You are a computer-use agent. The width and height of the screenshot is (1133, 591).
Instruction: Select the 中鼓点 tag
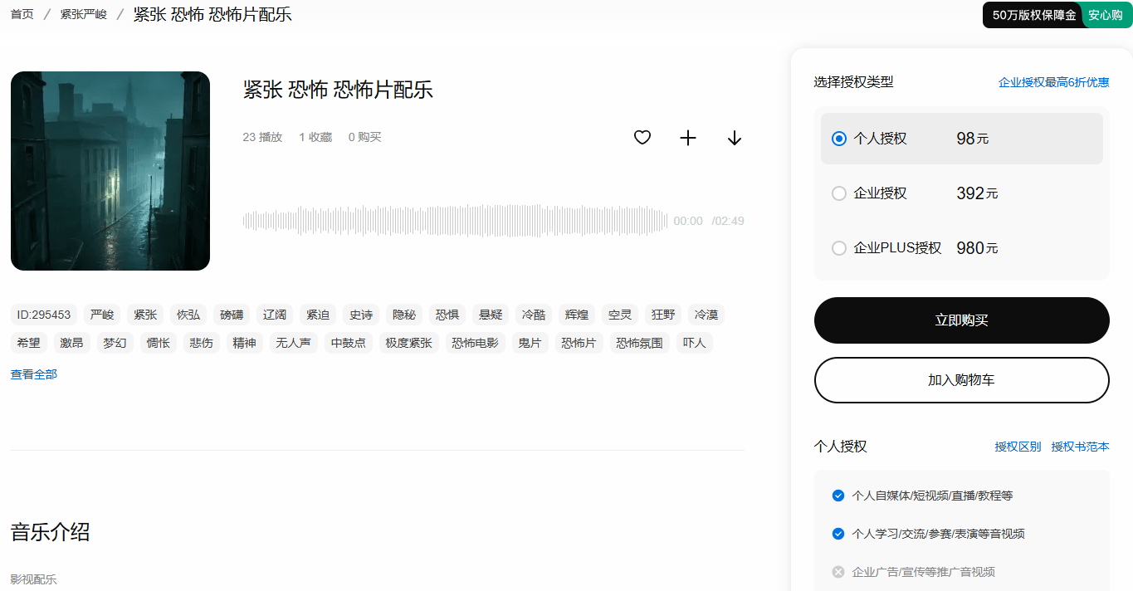point(349,343)
